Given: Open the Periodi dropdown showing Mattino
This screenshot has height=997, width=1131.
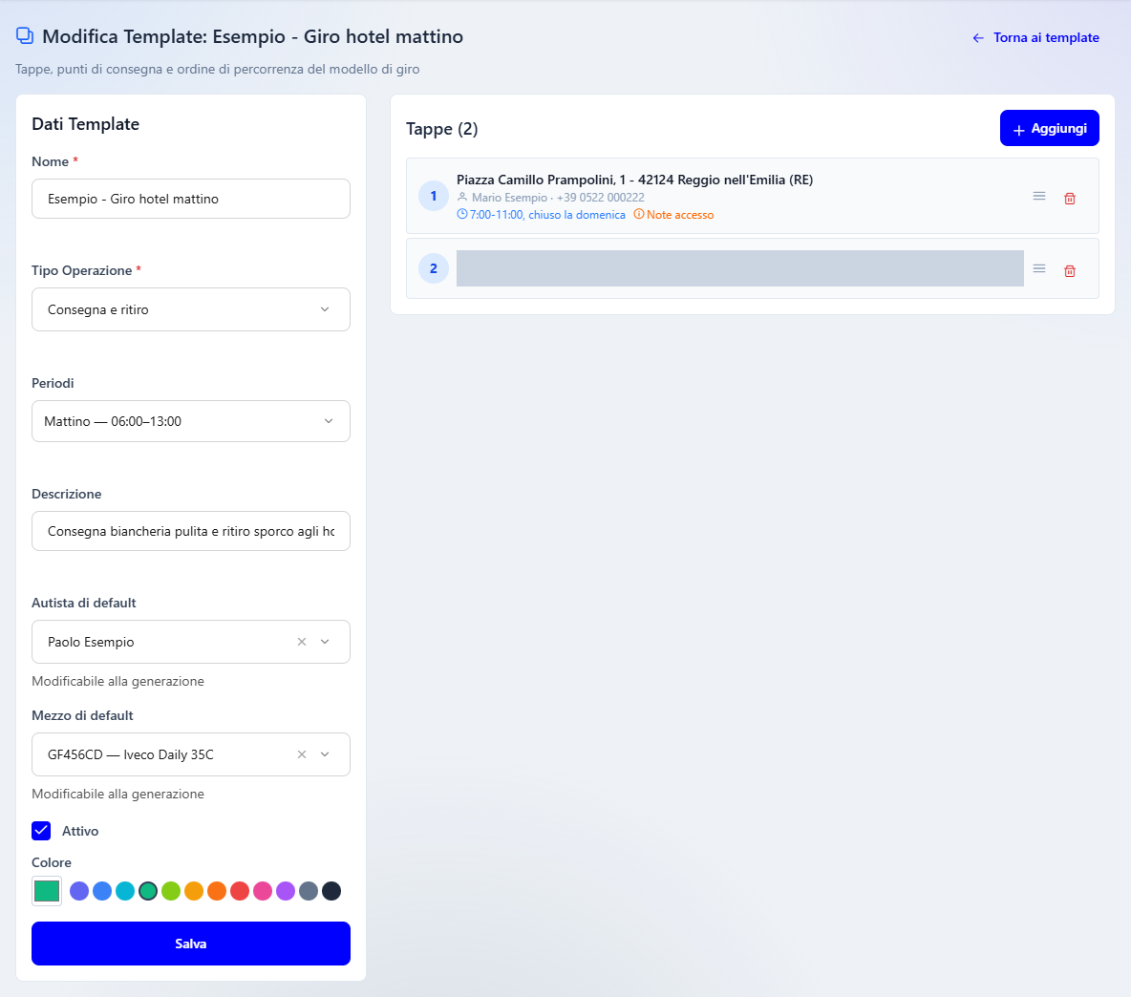Looking at the screenshot, I should (x=190, y=421).
